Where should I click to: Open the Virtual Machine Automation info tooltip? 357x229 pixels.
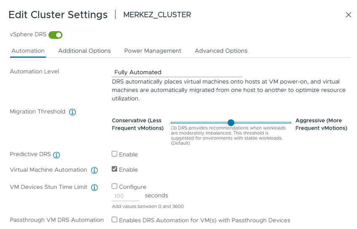click(94, 170)
